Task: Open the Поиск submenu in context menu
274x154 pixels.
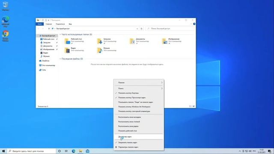Action: click(x=139, y=89)
